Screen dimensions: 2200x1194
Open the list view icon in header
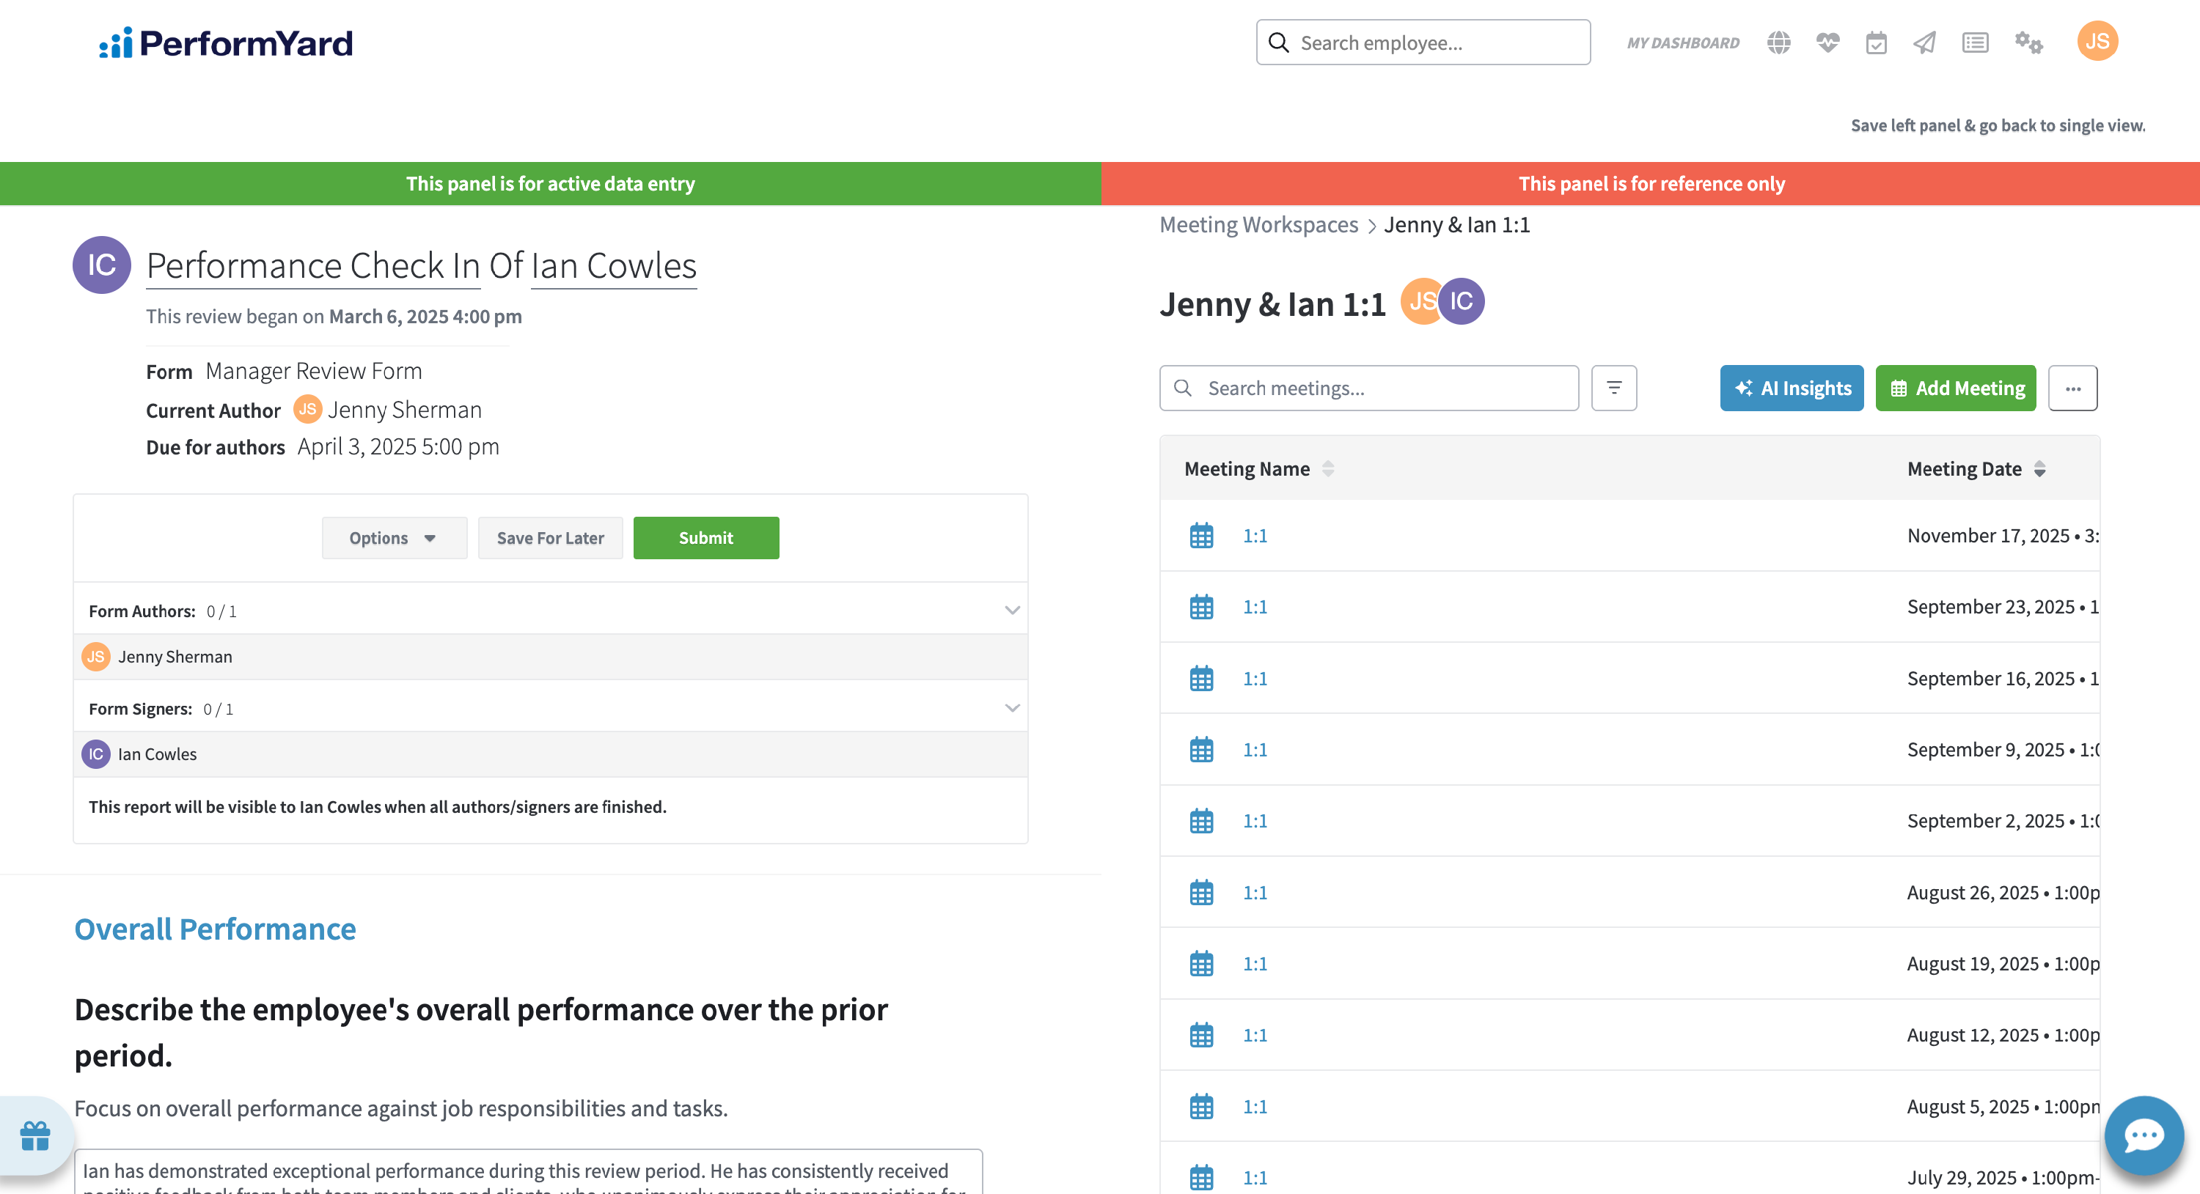pyautogui.click(x=1975, y=43)
